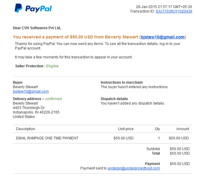The width and height of the screenshot is (197, 179).
Task: Select the Qty column header
Action: pyautogui.click(x=157, y=129)
